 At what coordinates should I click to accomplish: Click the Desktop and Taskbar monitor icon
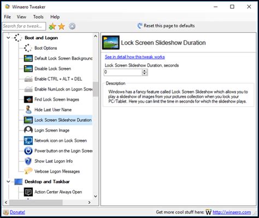[x=18, y=181]
